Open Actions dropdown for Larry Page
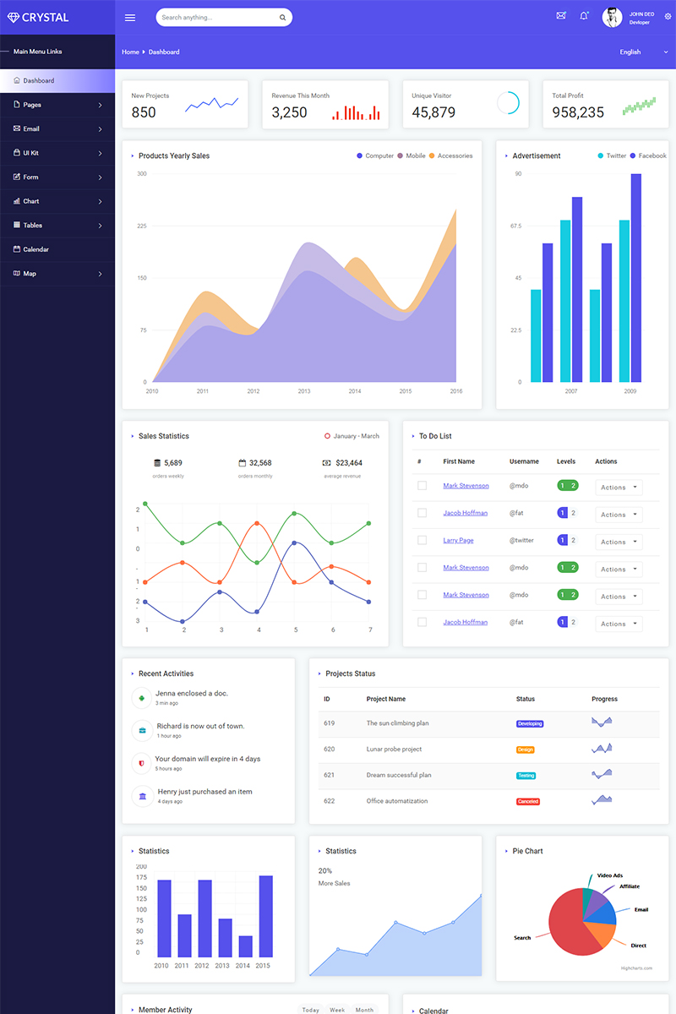The image size is (676, 1014). coord(619,542)
